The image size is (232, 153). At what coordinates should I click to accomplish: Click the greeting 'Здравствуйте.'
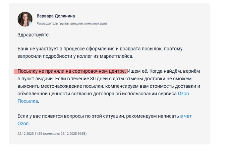(33, 34)
